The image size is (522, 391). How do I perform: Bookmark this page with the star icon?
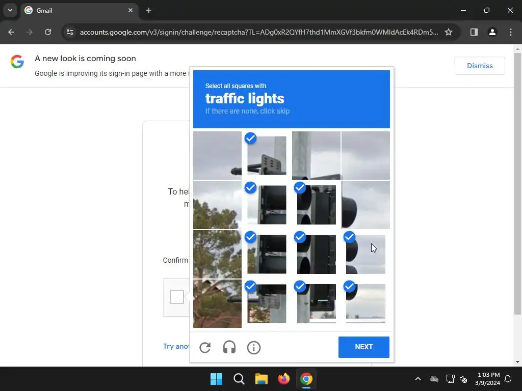click(x=449, y=32)
